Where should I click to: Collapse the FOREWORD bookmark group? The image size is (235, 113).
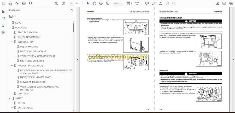click(x=10, y=28)
